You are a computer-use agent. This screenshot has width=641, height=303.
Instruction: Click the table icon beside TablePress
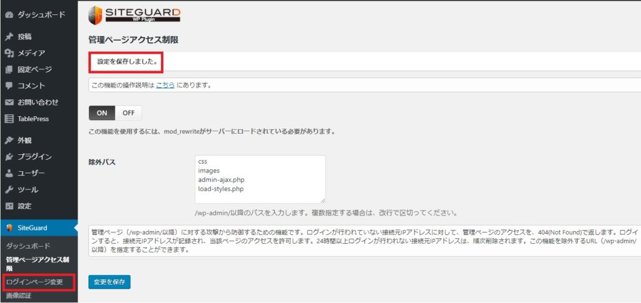click(x=9, y=119)
